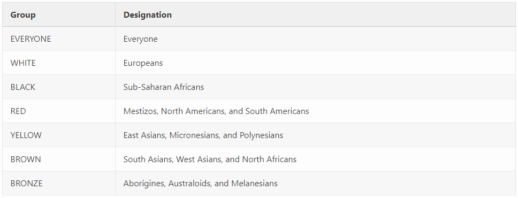Click the Europeans designation text
The width and height of the screenshot is (518, 198).
(143, 64)
